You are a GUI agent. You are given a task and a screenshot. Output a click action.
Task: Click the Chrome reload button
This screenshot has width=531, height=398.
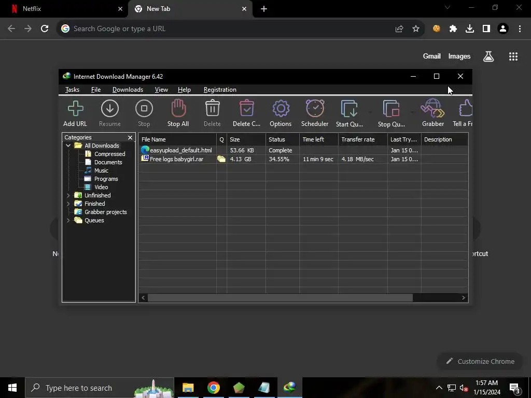(45, 29)
